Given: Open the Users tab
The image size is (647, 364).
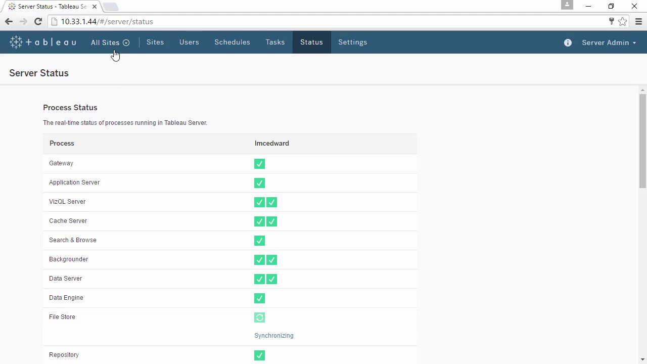Looking at the screenshot, I should [x=189, y=42].
